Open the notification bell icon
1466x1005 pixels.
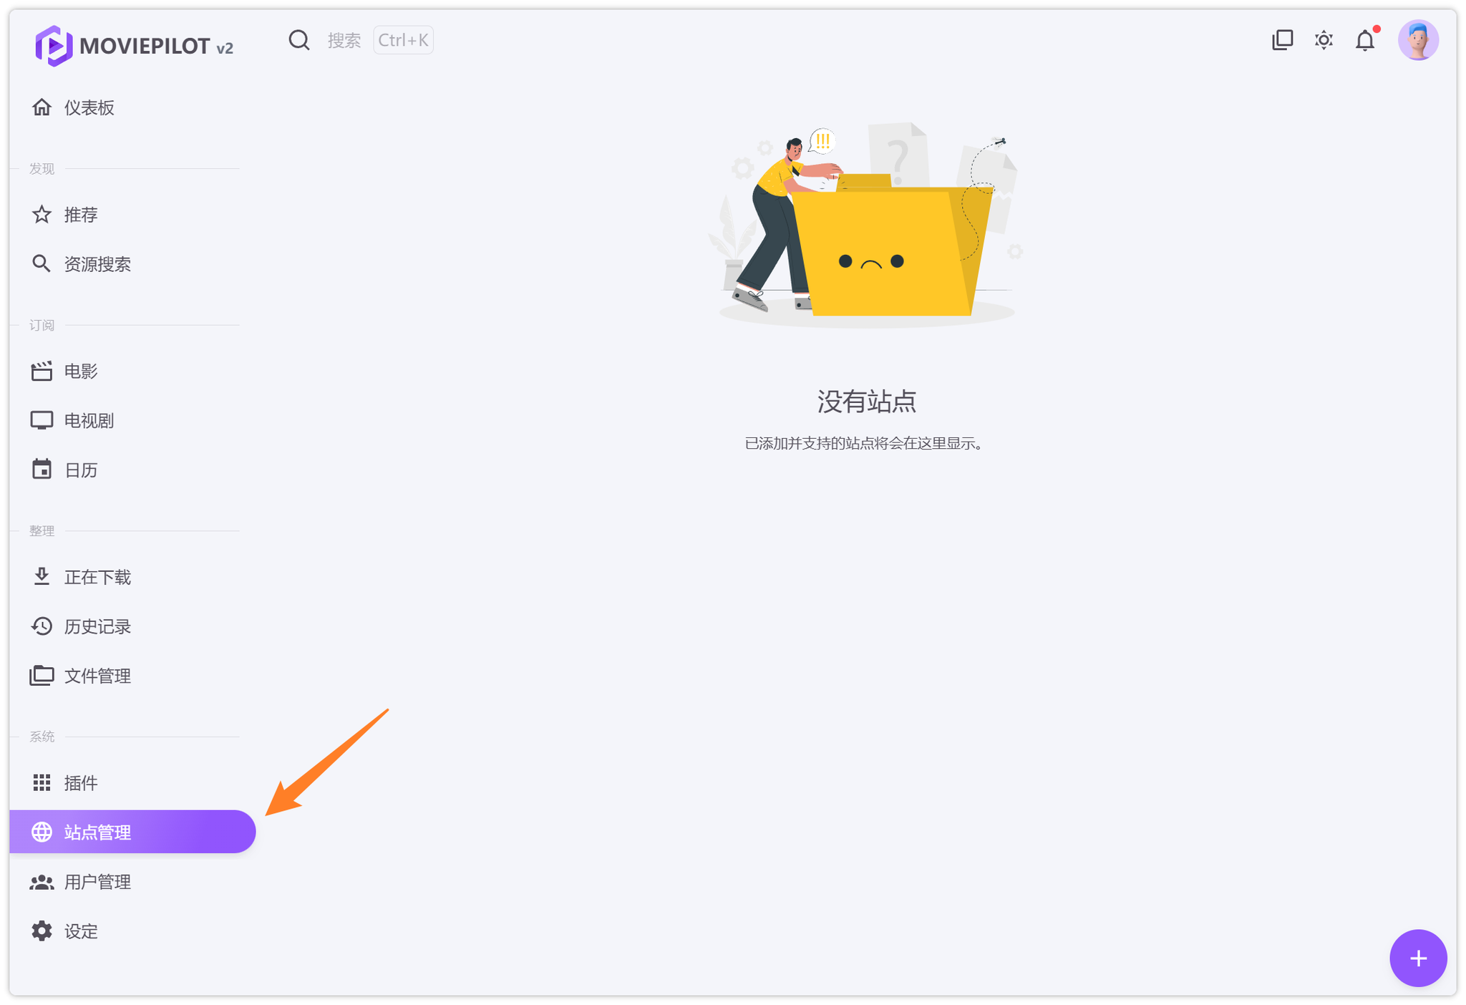pyautogui.click(x=1365, y=41)
